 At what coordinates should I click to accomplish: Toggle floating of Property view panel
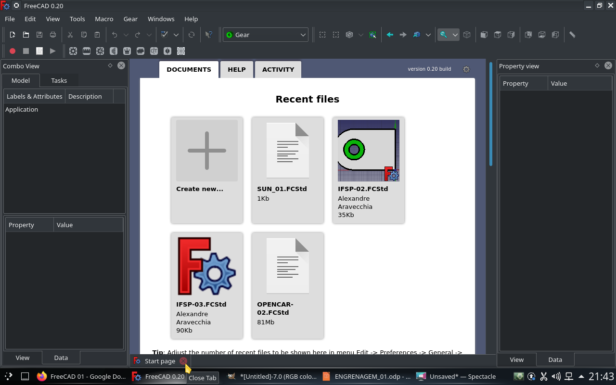597,65
